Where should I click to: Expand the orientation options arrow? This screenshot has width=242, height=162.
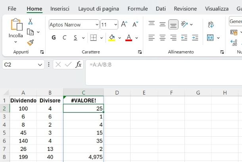191,24
